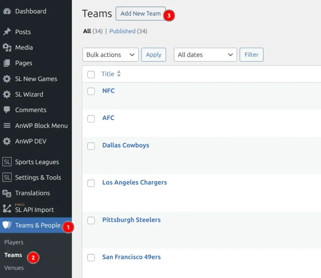This screenshot has width=321, height=278.
Task: Click the SL API Import chart icon
Action: [x=7, y=209]
